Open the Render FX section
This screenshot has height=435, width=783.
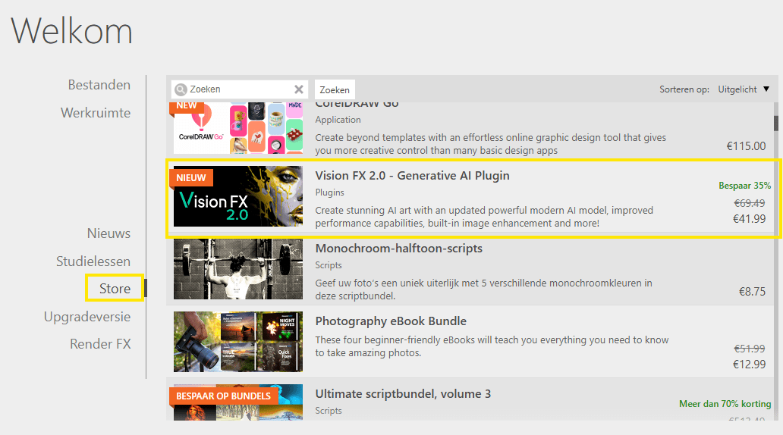[x=100, y=344]
